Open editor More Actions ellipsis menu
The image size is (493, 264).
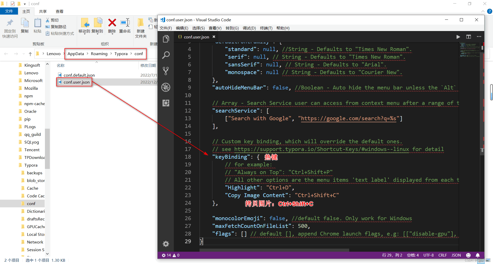(x=479, y=37)
